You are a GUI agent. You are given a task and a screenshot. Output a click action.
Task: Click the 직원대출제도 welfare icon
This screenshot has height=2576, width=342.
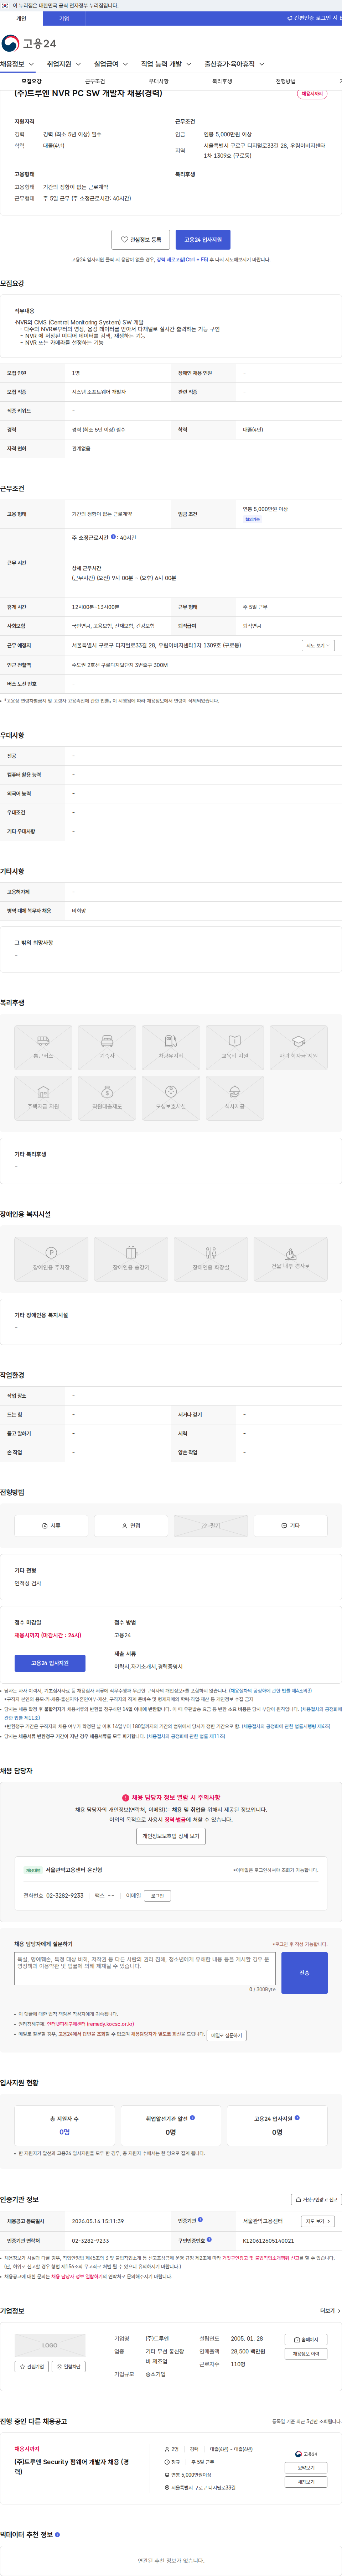tap(107, 1098)
